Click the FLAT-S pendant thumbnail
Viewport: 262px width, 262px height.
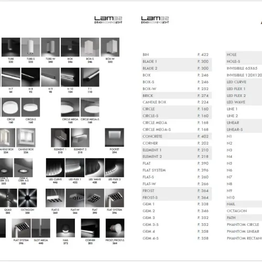pyautogui.click(x=55, y=198)
